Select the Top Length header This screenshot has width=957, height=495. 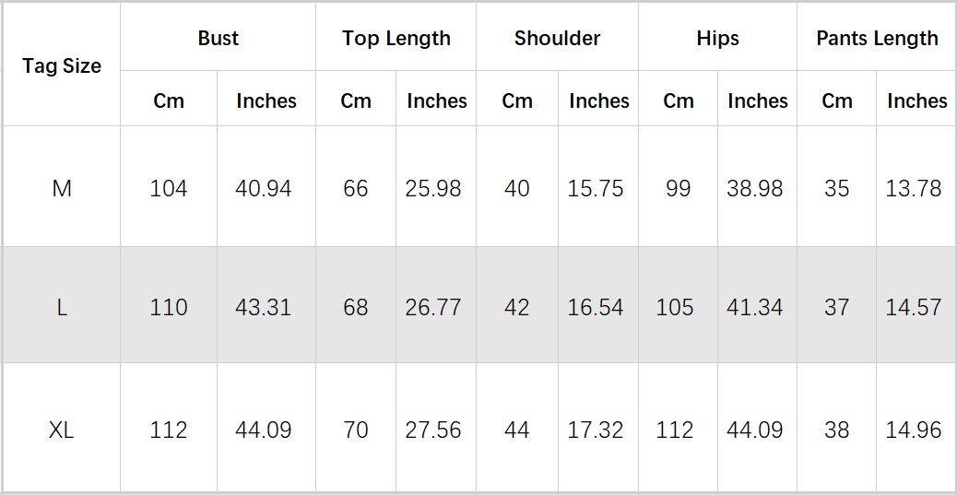tap(396, 39)
